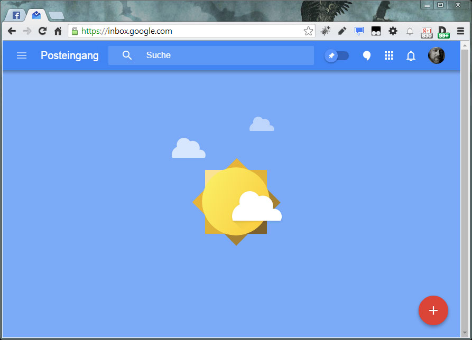Image resolution: width=472 pixels, height=340 pixels.
Task: Open the bug extension icon
Action: [x=325, y=31]
